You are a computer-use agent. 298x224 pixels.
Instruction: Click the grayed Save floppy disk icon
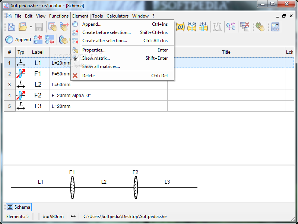[x=39, y=27]
